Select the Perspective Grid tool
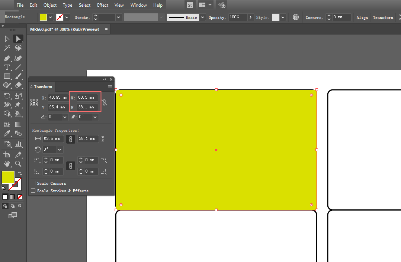This screenshot has width=401, height=262. [18, 114]
